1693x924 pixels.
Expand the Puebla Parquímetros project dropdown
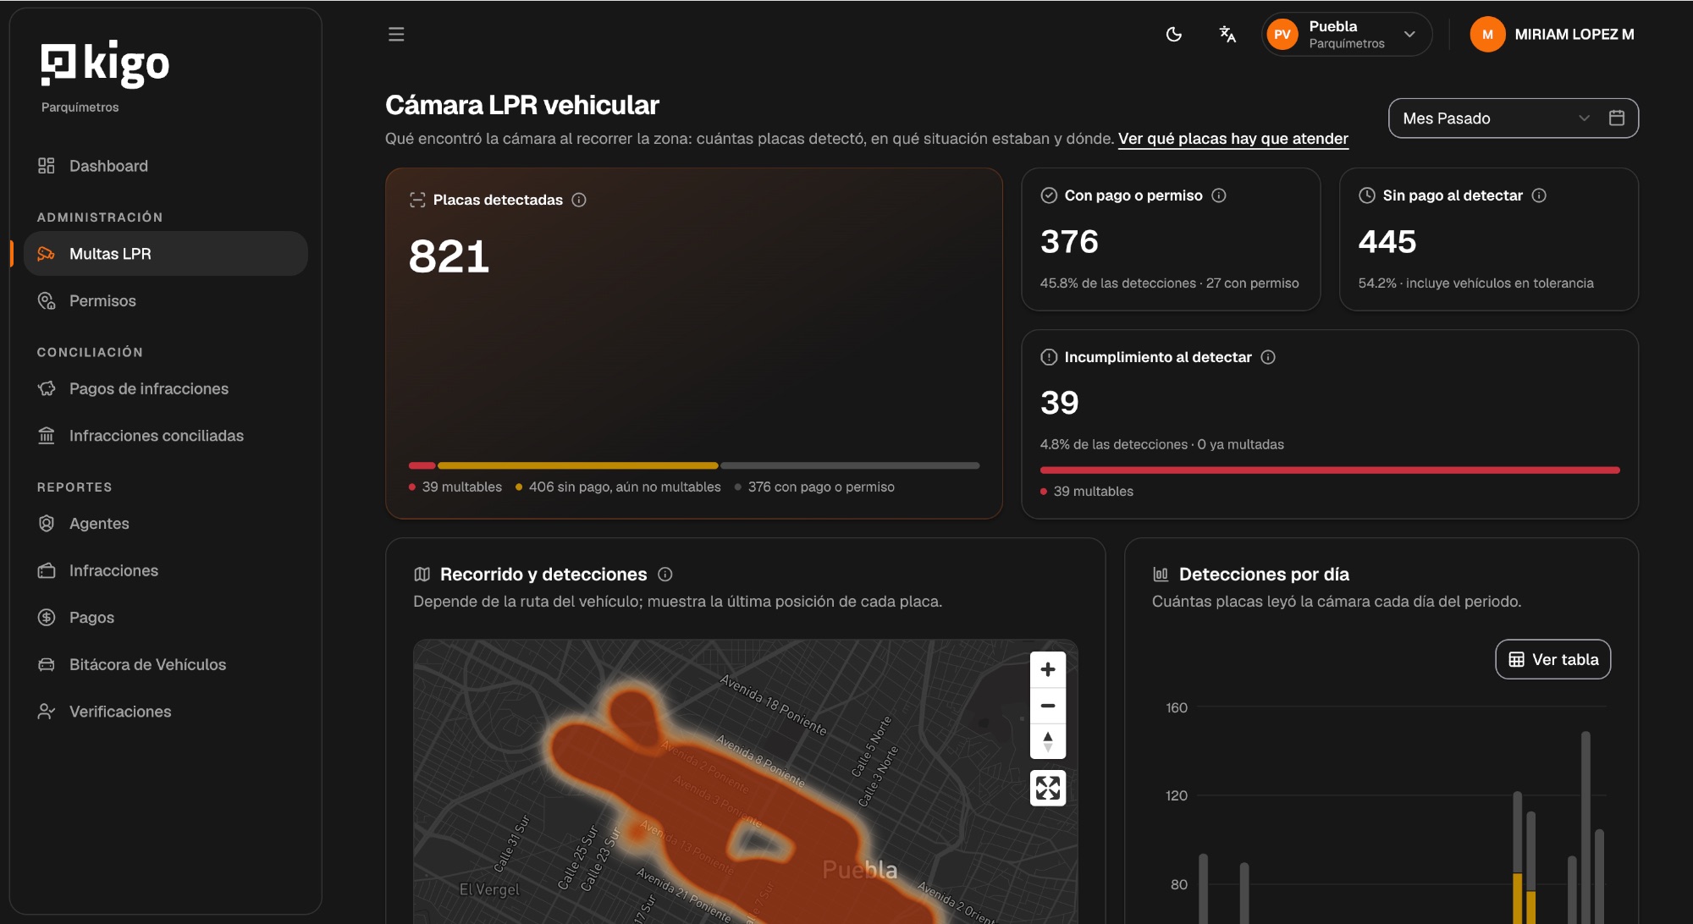[1347, 35]
